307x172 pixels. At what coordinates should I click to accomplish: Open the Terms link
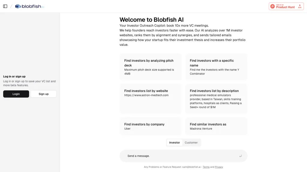click(206, 167)
